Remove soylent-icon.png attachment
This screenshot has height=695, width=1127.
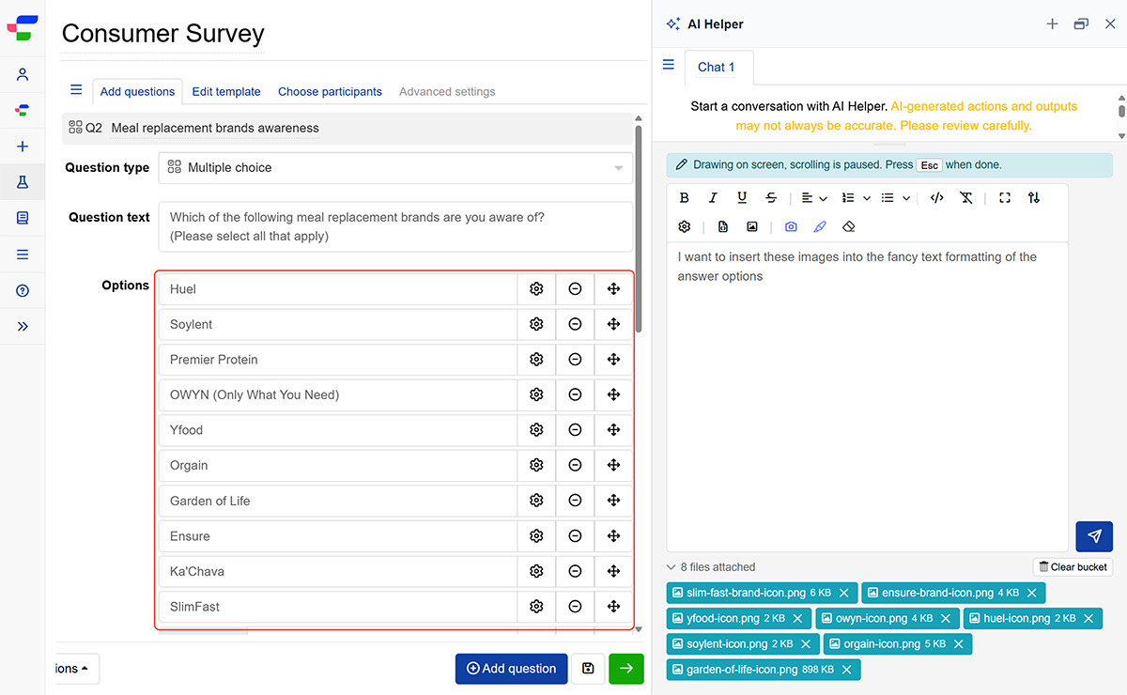[806, 644]
